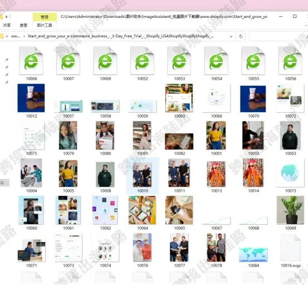Screen dimensions: 308x285
Task: Select the image thumbnail 10072
Action: point(290,98)
